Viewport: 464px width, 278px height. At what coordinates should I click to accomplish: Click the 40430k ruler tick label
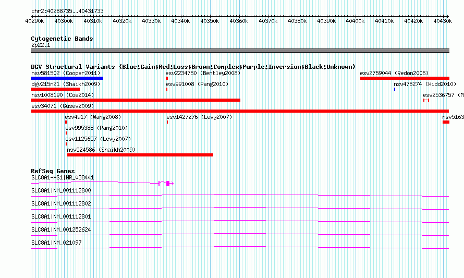tap(443, 21)
